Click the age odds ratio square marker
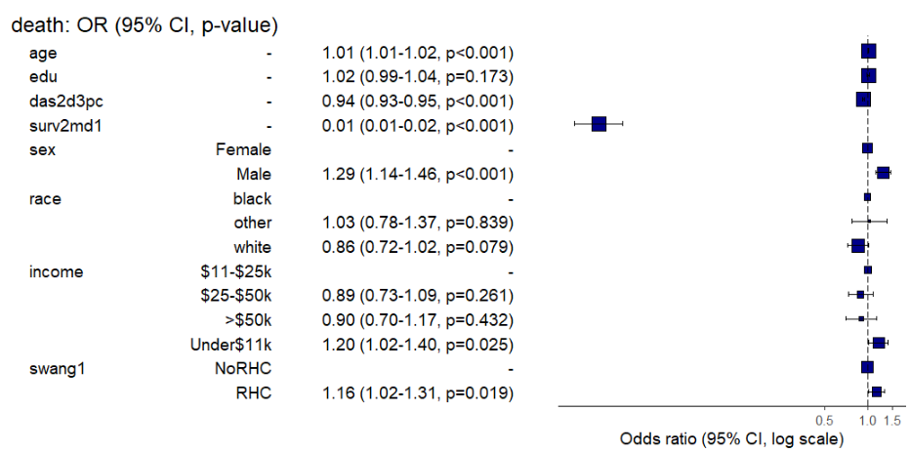The image size is (910, 452). (x=869, y=51)
